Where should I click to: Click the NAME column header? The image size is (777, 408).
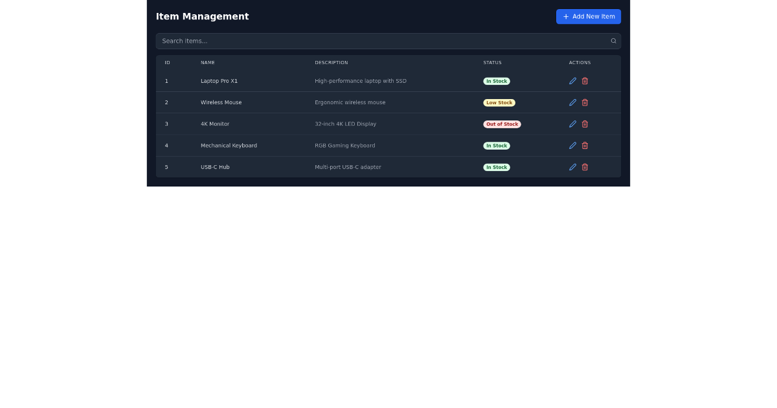(208, 62)
